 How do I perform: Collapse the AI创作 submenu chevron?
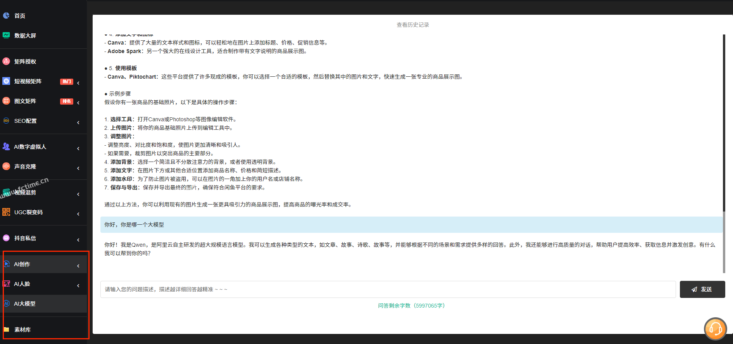pyautogui.click(x=78, y=266)
